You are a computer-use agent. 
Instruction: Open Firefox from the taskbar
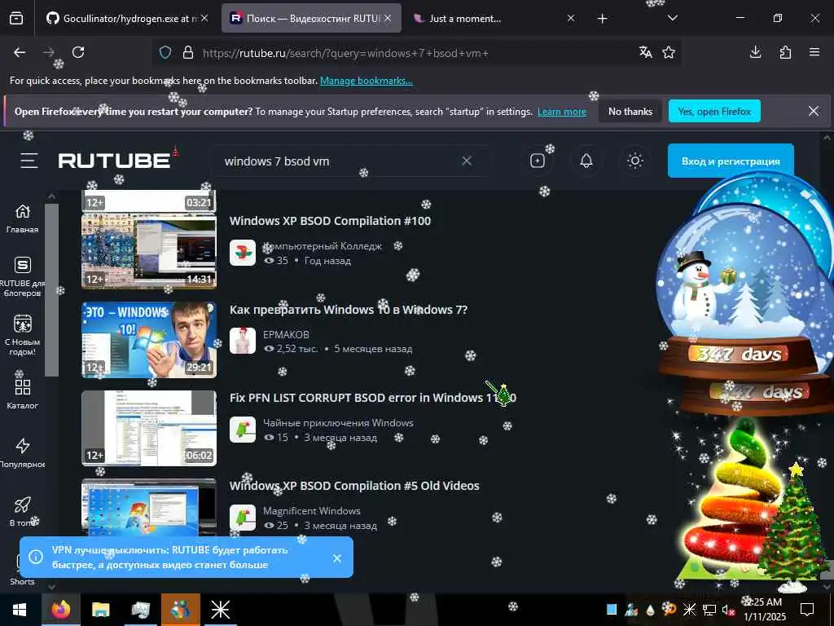point(61,610)
